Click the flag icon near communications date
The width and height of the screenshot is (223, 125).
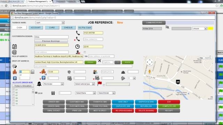coord(167,27)
